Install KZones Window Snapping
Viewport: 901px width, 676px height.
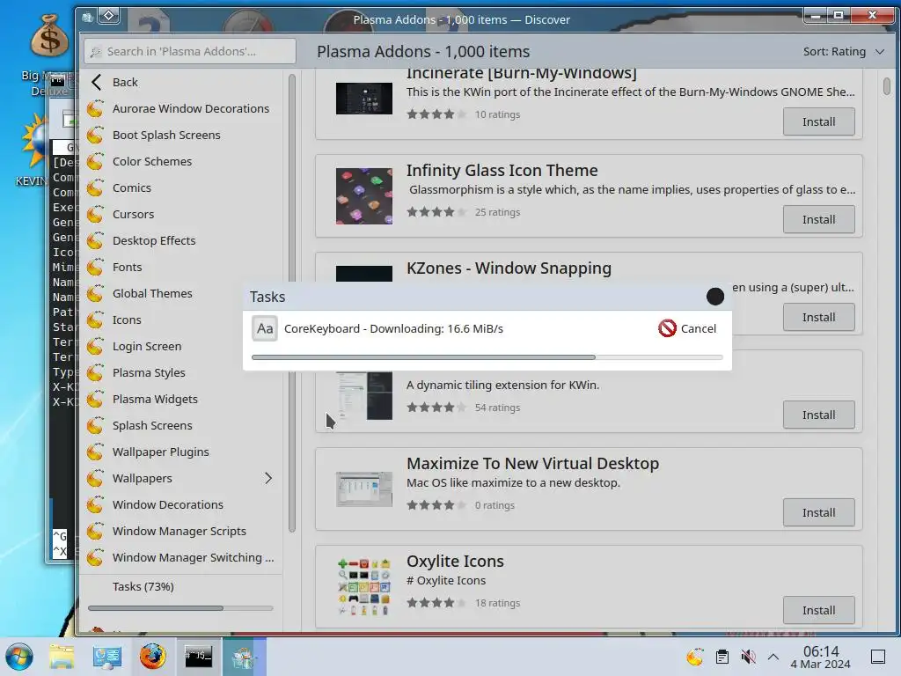pyautogui.click(x=819, y=317)
